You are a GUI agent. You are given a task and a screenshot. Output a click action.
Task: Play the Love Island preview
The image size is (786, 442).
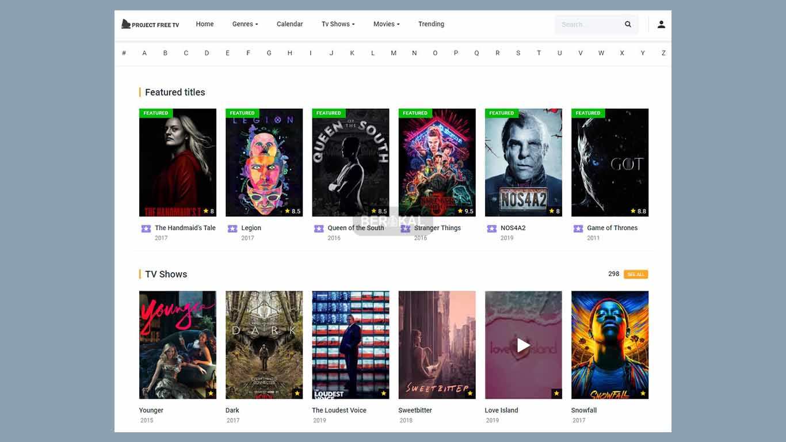point(523,345)
